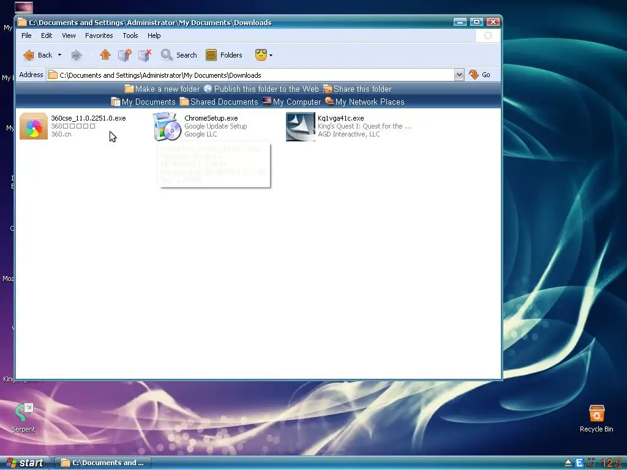Click Share this folder link
This screenshot has width=627, height=470.
pos(358,89)
